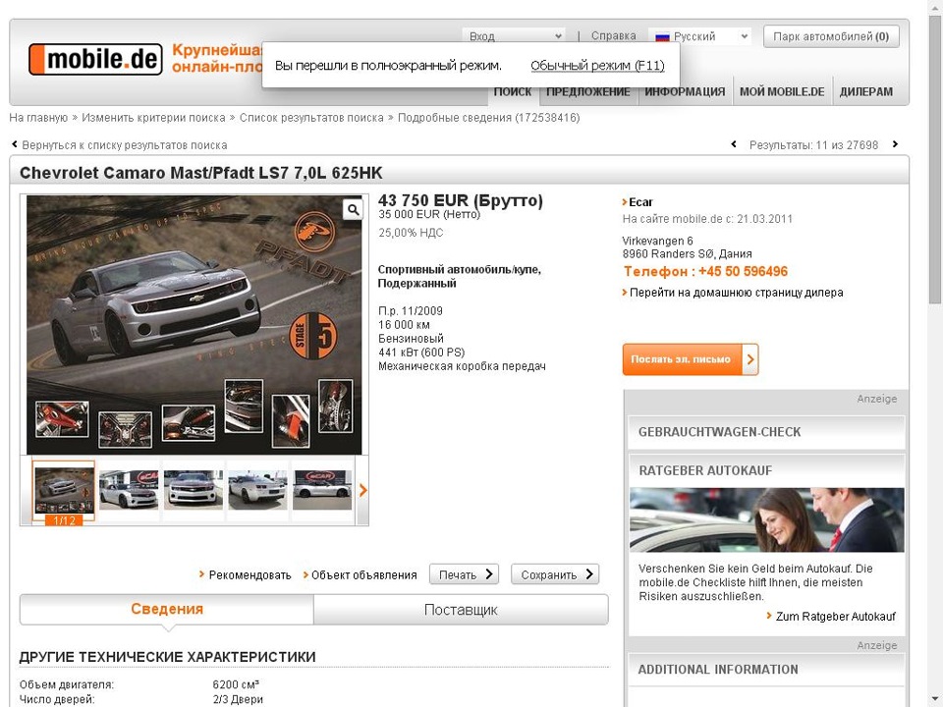Select second gallery thumbnail, car at dealership
The image size is (943, 707).
(129, 490)
